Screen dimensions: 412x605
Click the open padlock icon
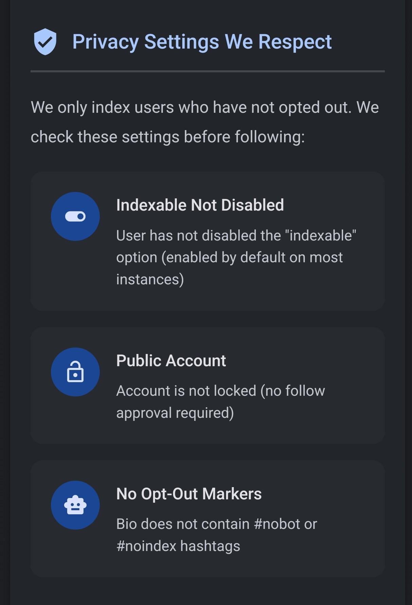75,372
